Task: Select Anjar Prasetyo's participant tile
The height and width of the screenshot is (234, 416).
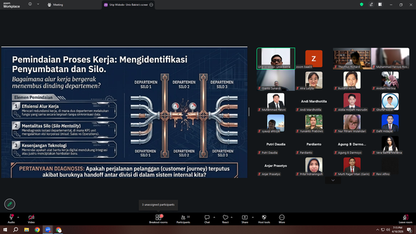Action: click(276, 166)
